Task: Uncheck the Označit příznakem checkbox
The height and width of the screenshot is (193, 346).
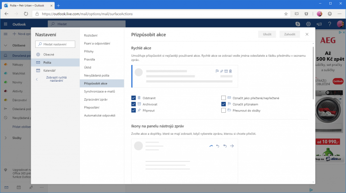Action: pyautogui.click(x=223, y=104)
